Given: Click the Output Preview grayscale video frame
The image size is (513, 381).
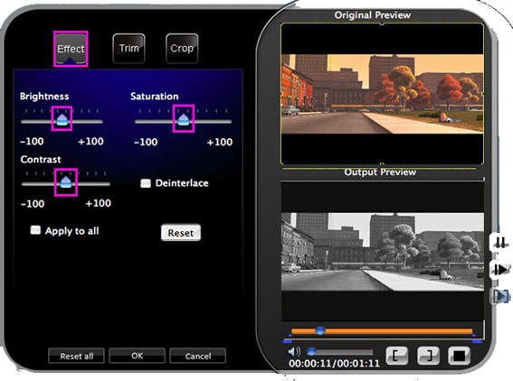Looking at the screenshot, I should tap(382, 252).
